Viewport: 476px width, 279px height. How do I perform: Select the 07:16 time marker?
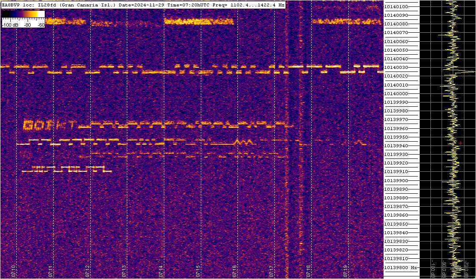click(x=235, y=271)
